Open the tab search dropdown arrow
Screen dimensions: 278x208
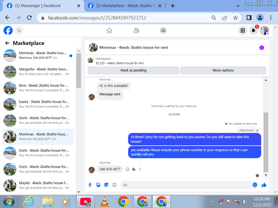click(x=238, y=6)
